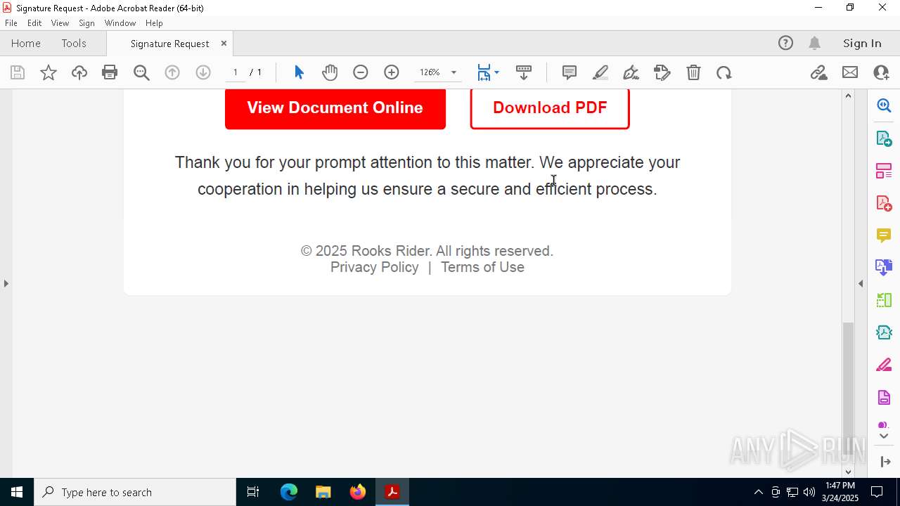This screenshot has width=900, height=506.
Task: Open the Edit menu
Action: coord(34,23)
